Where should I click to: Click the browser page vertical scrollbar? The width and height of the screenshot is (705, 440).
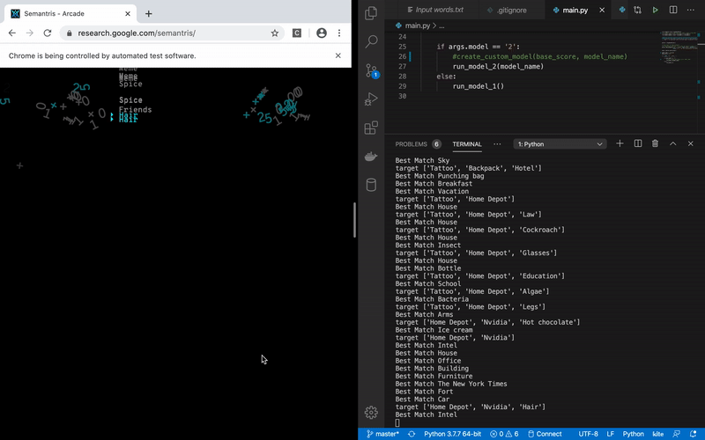point(354,220)
